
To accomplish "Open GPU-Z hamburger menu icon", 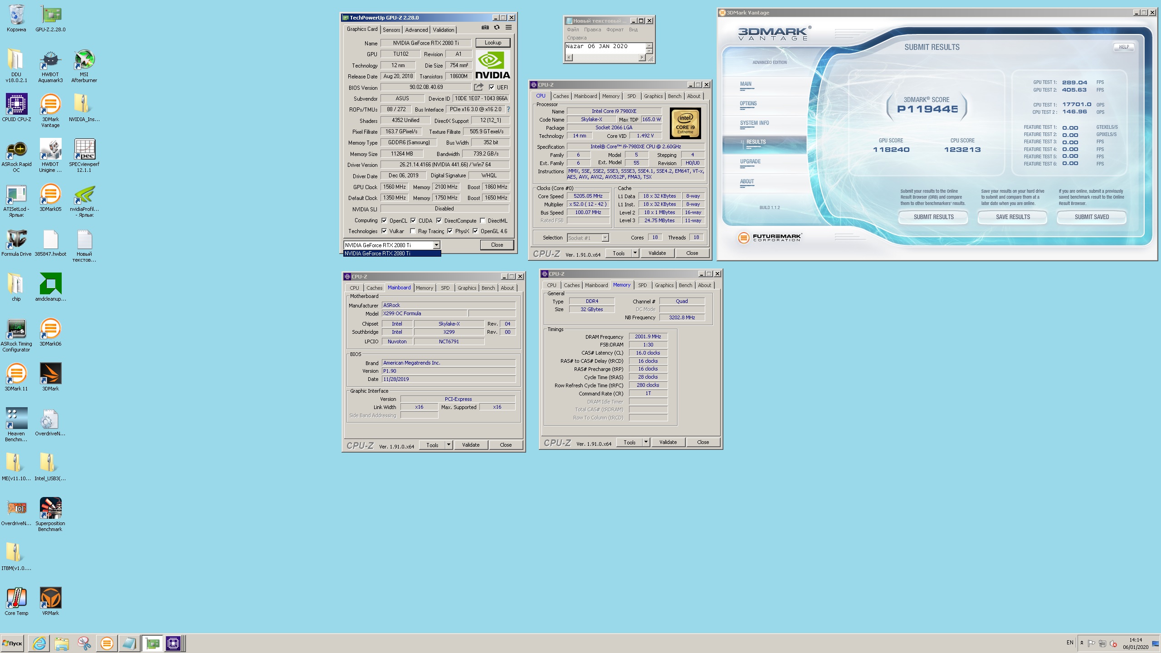I will coord(508,28).
